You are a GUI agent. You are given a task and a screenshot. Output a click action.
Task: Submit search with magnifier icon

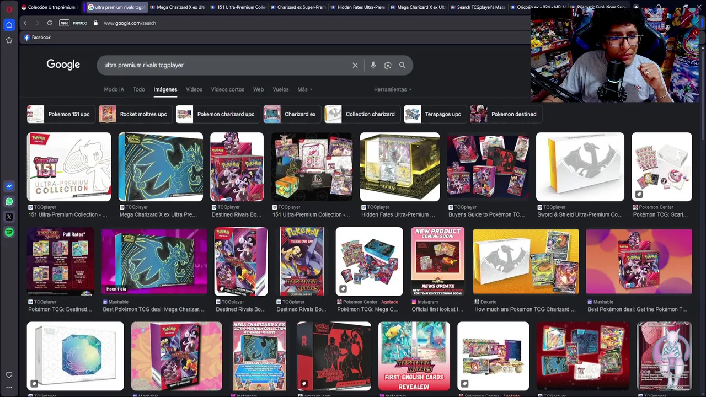tap(403, 65)
